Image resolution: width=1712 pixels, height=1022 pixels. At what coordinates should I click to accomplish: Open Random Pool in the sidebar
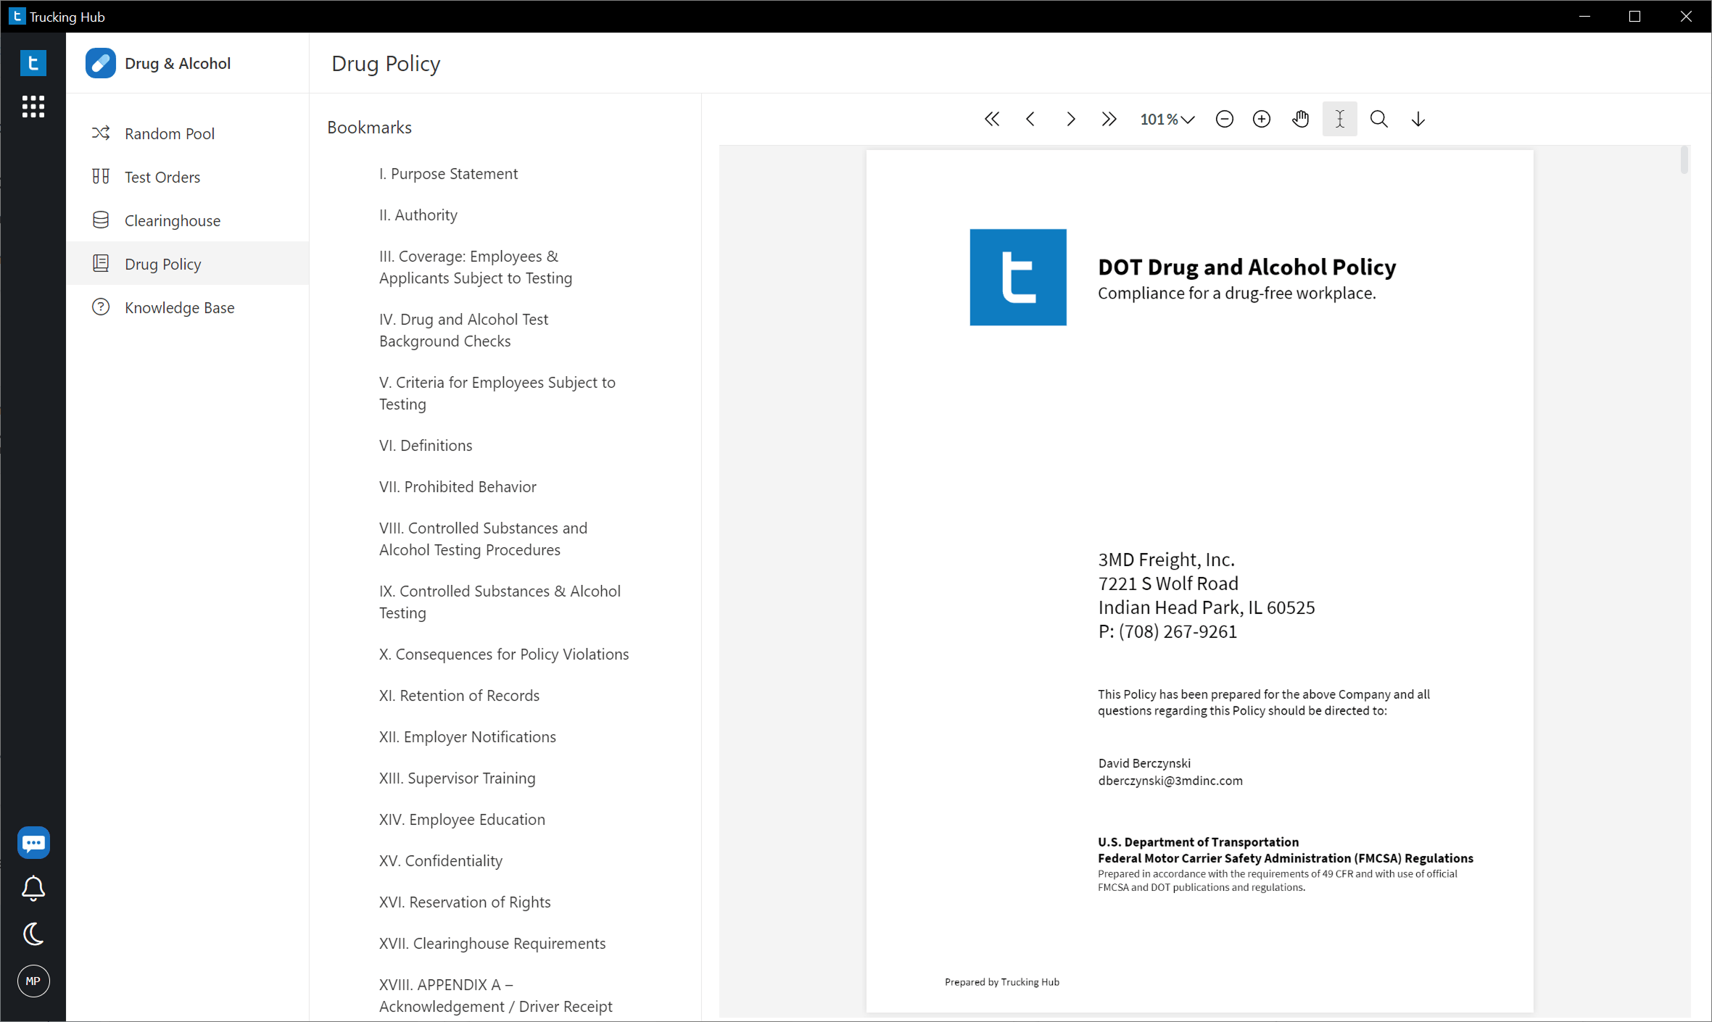(188, 133)
